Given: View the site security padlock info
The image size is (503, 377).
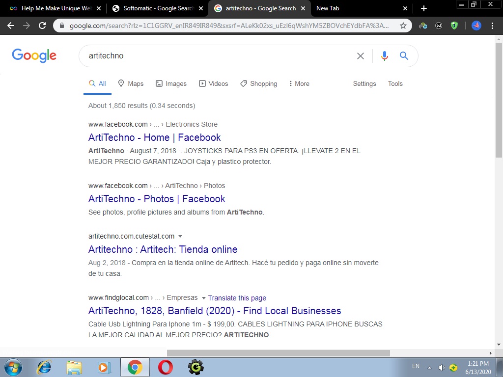Looking at the screenshot, I should click(x=62, y=26).
